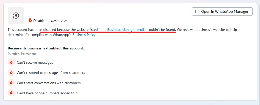Click the WhatsApp Business account avatar icon

pos(16,16)
